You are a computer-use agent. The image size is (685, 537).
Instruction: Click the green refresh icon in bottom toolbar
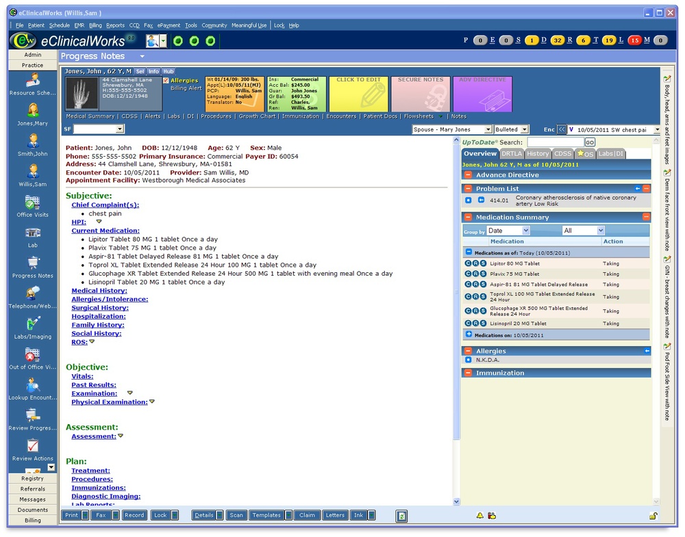[401, 516]
